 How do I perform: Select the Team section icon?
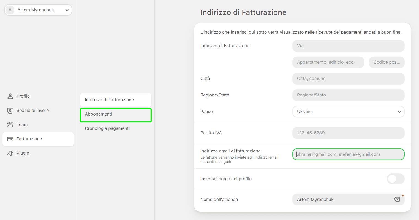(x=10, y=124)
